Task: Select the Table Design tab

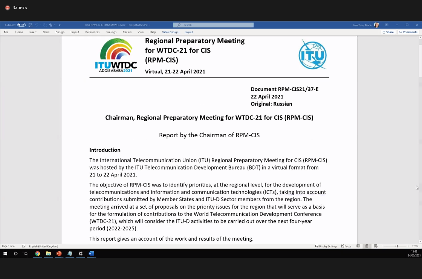Action: click(x=170, y=32)
